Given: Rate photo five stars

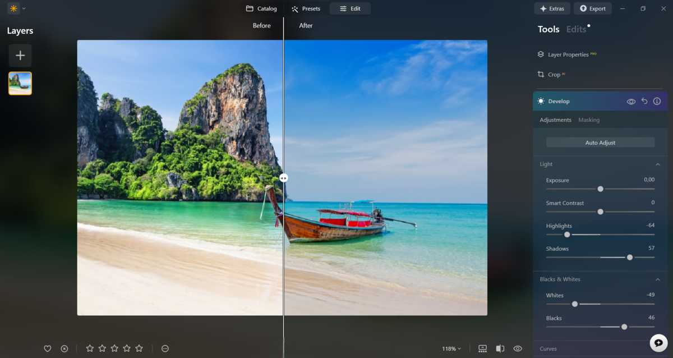Looking at the screenshot, I should click(x=139, y=348).
